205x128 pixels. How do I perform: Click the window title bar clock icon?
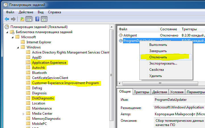[5, 5]
